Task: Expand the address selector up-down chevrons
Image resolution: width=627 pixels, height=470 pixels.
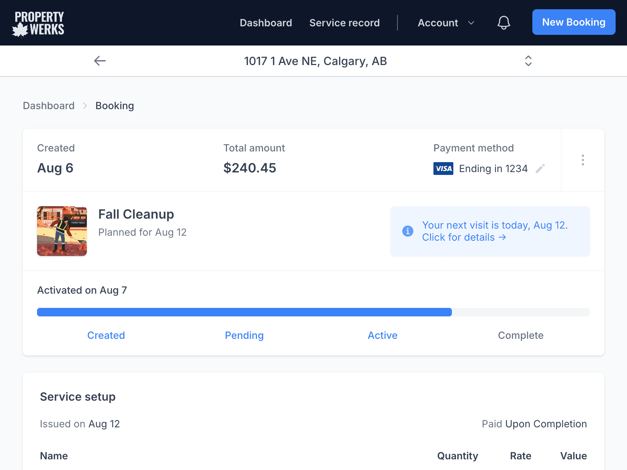Action: click(x=528, y=61)
